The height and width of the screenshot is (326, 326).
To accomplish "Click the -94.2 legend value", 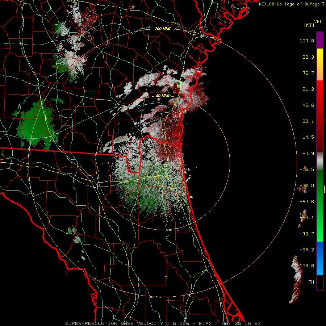I will pyautogui.click(x=307, y=250).
